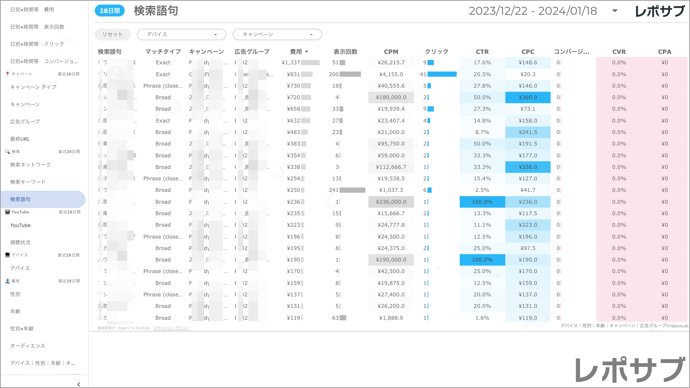This screenshot has width=690, height=388.
Task: Click the レポサブ logo at top right
Action: 660,11
